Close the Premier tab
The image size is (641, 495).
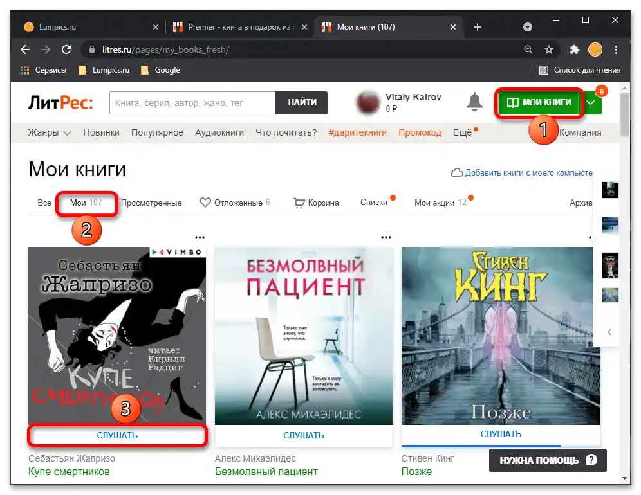pyautogui.click(x=304, y=27)
